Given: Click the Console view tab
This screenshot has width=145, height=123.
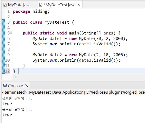Looking at the screenshot, I should [x=15, y=86].
